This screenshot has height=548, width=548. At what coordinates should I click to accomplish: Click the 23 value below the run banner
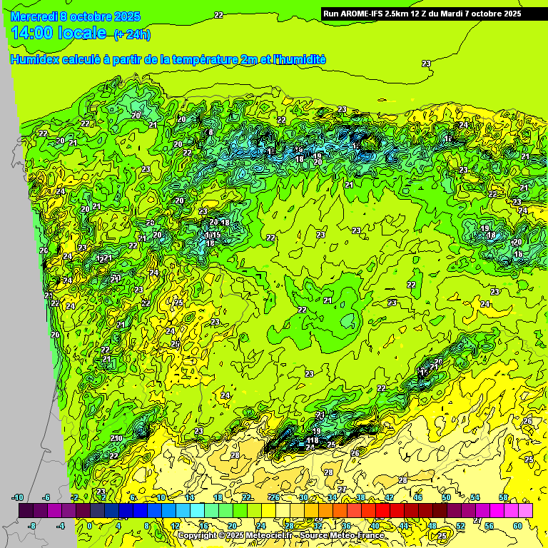click(x=426, y=64)
